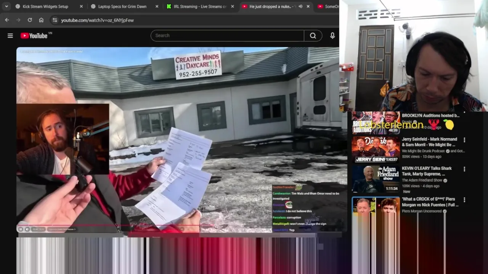This screenshot has width=488, height=274.
Task: Switch to the SomeOr... YouTube tab
Action: click(327, 6)
